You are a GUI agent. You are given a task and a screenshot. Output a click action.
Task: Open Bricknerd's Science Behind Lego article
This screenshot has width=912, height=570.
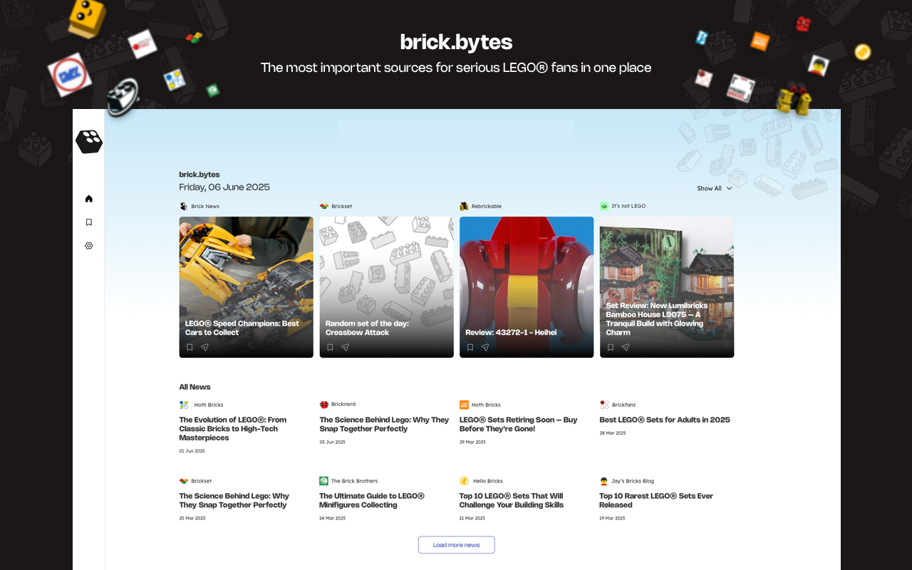click(x=385, y=425)
